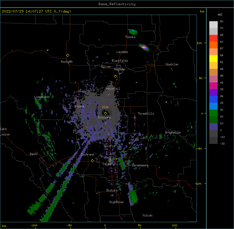Viewport: 234px width, 229px height.
Task: Click the dBZ legend heading
Action: pos(220,15)
